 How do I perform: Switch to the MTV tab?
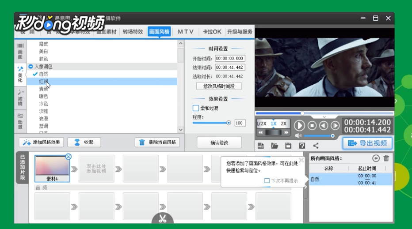[x=186, y=32]
